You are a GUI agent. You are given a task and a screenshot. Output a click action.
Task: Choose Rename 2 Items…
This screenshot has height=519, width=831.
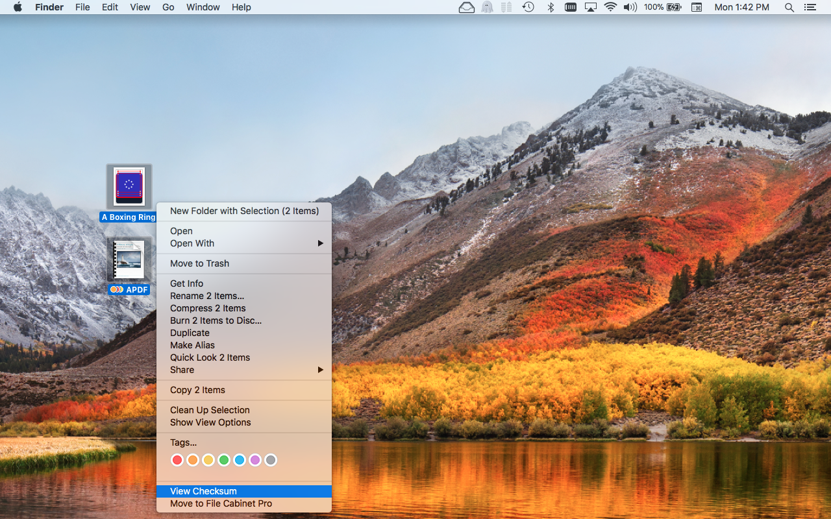tap(244, 296)
